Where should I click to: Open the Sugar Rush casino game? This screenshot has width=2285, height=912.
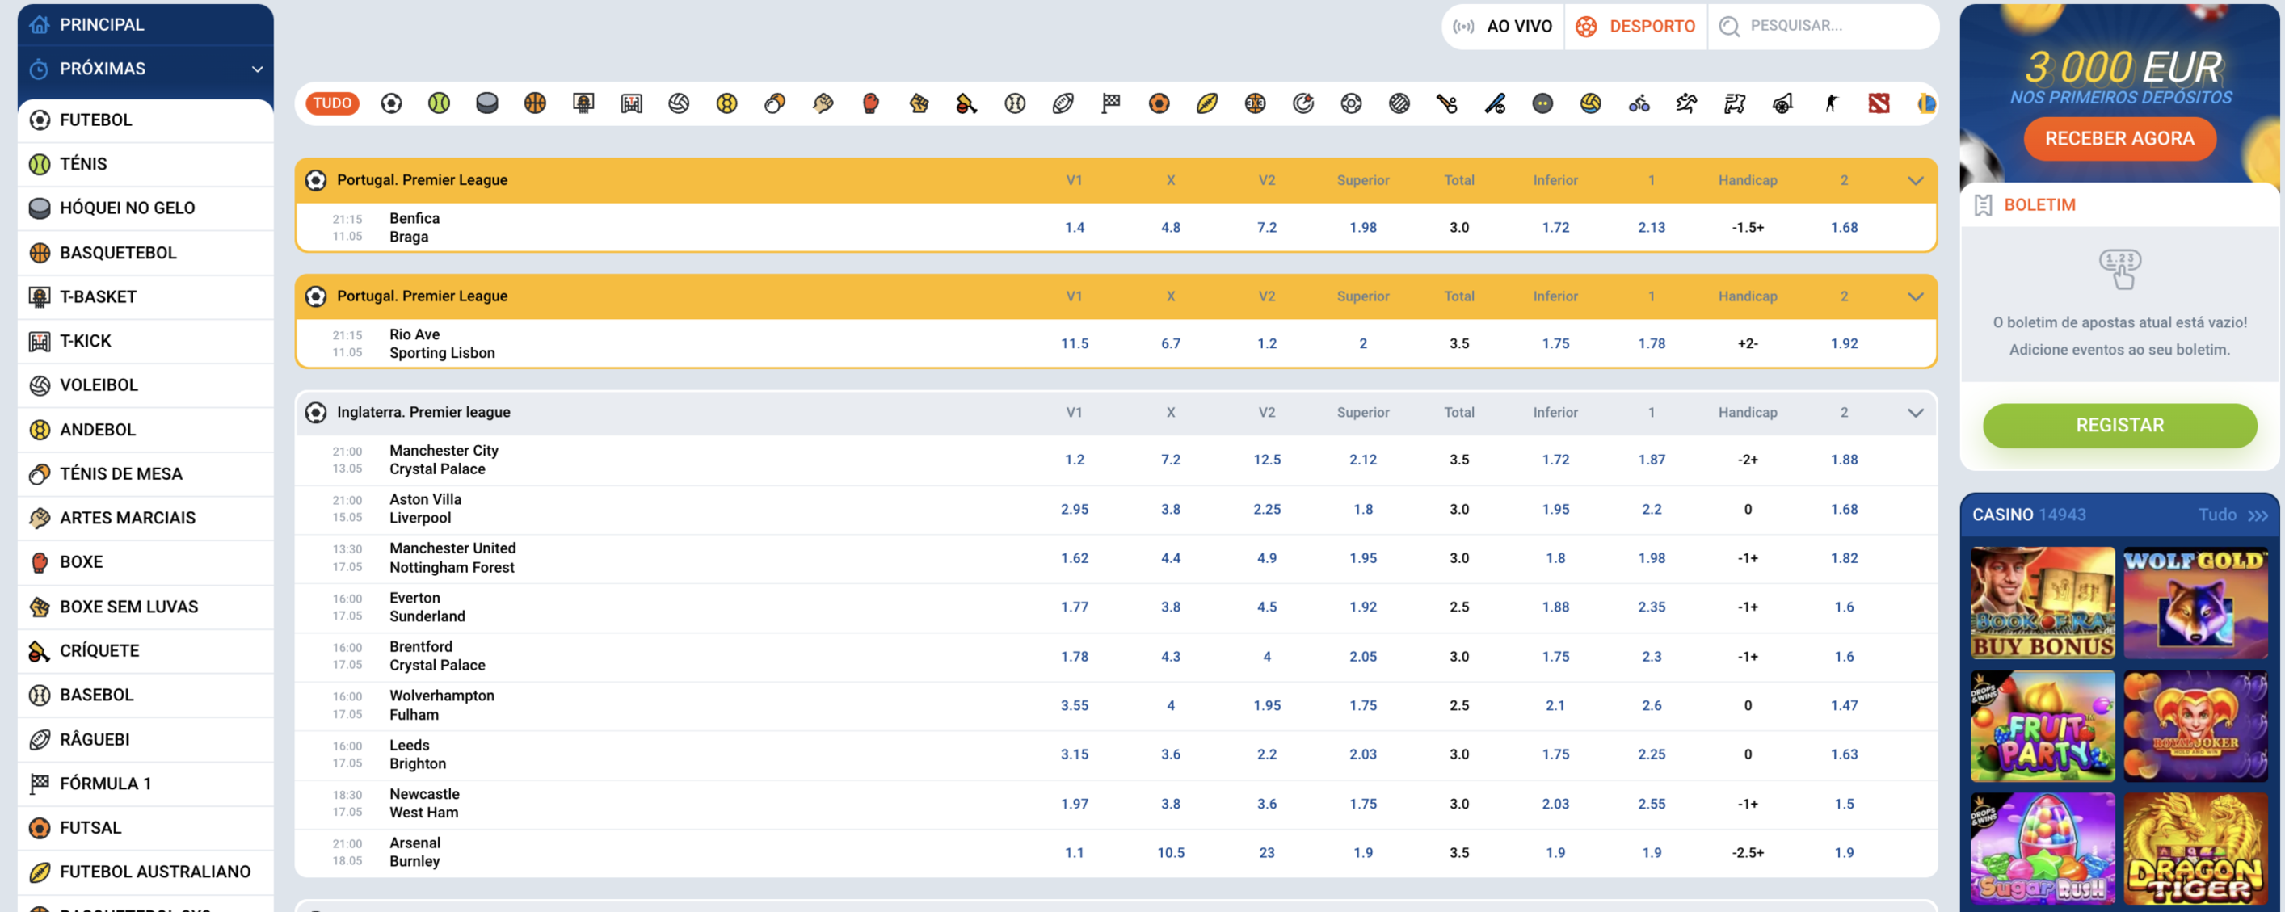[2043, 849]
